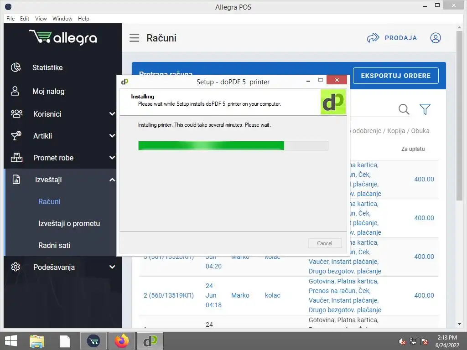Click date 24 Jun 04:18 cell
Screen dimensions: 467x350
coord(213,295)
